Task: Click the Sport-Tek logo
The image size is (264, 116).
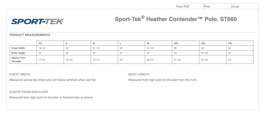Action: click(x=37, y=21)
